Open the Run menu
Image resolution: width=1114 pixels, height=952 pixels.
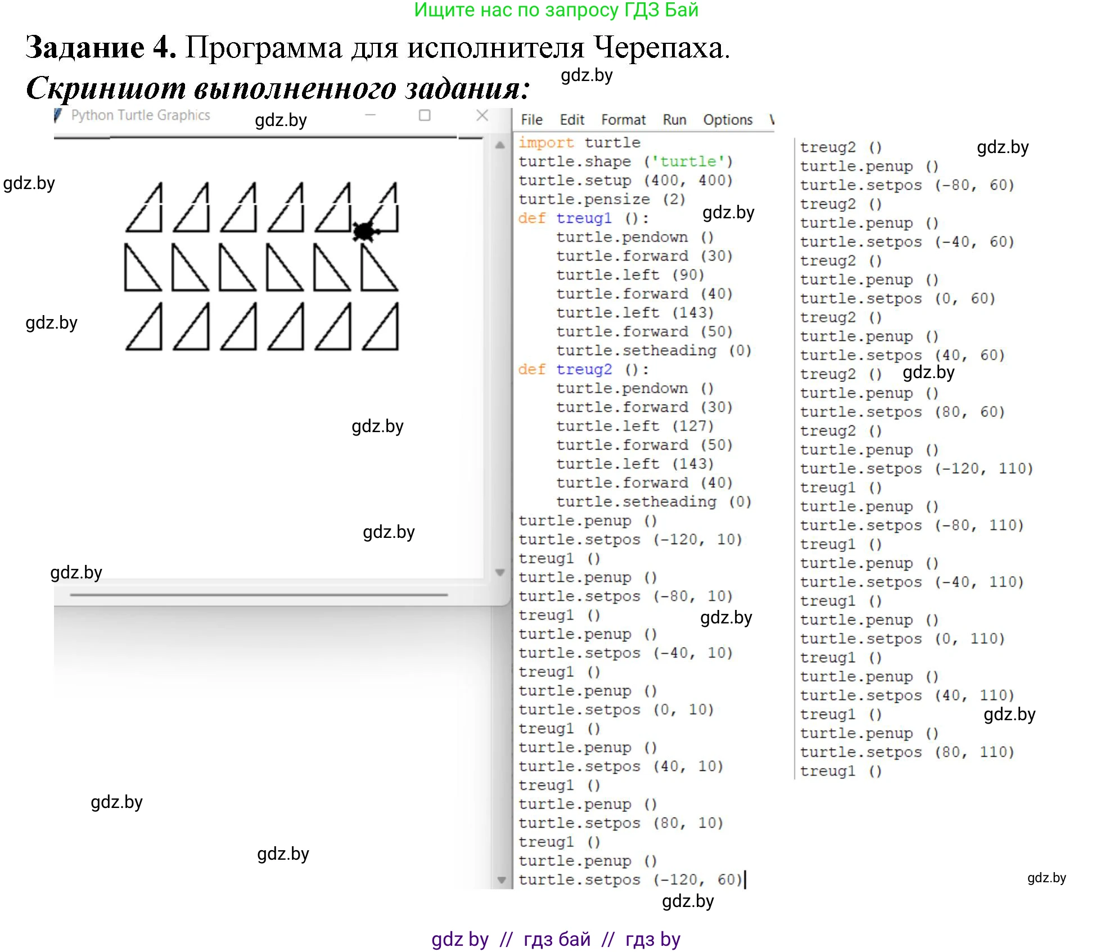[x=674, y=120]
